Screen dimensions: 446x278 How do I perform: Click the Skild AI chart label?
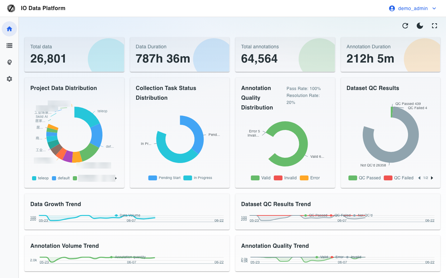pos(42,117)
